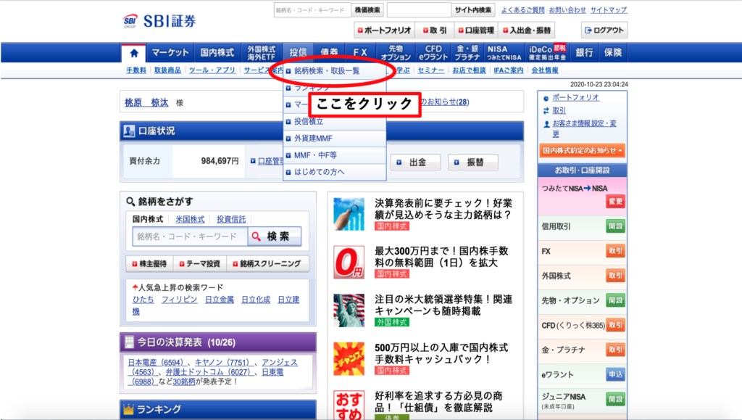The height and width of the screenshot is (420, 742).
Task: Open the 債券 tab
Action: pos(330,52)
